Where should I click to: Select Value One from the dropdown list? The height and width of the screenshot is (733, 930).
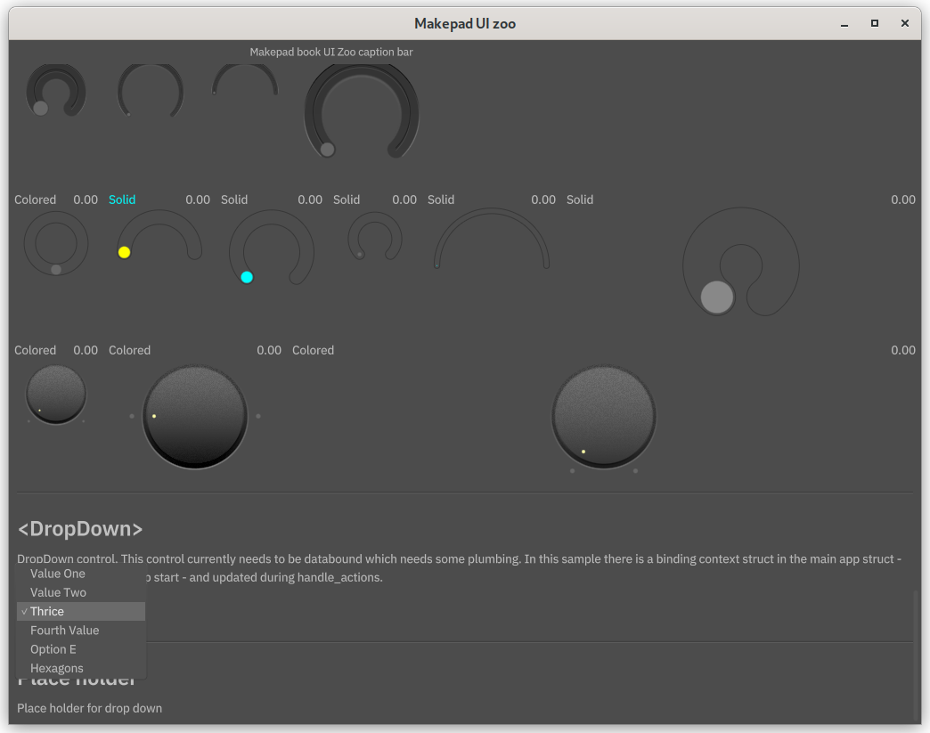pyautogui.click(x=58, y=574)
